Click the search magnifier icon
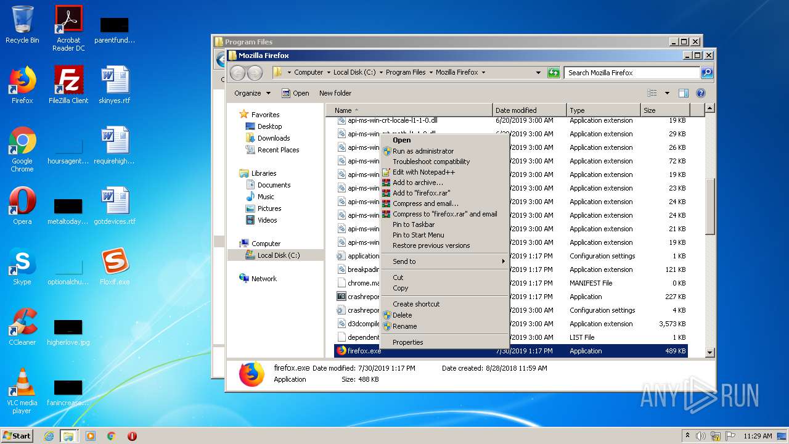 [x=707, y=73]
